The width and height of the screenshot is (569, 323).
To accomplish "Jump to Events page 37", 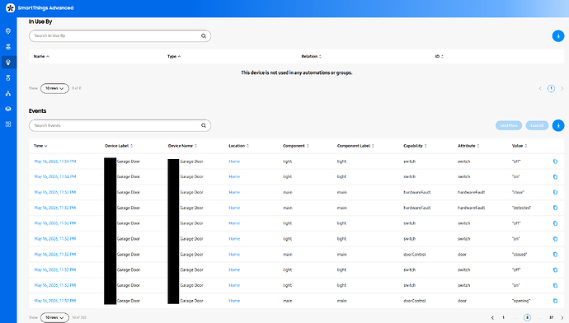I will click(x=551, y=317).
